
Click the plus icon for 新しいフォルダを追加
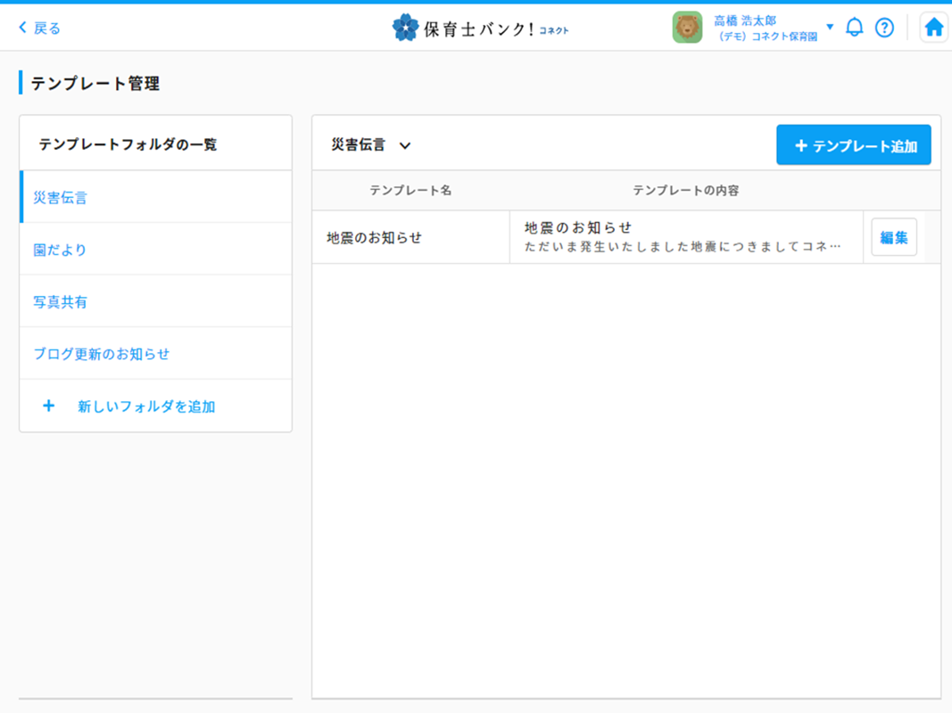point(49,406)
